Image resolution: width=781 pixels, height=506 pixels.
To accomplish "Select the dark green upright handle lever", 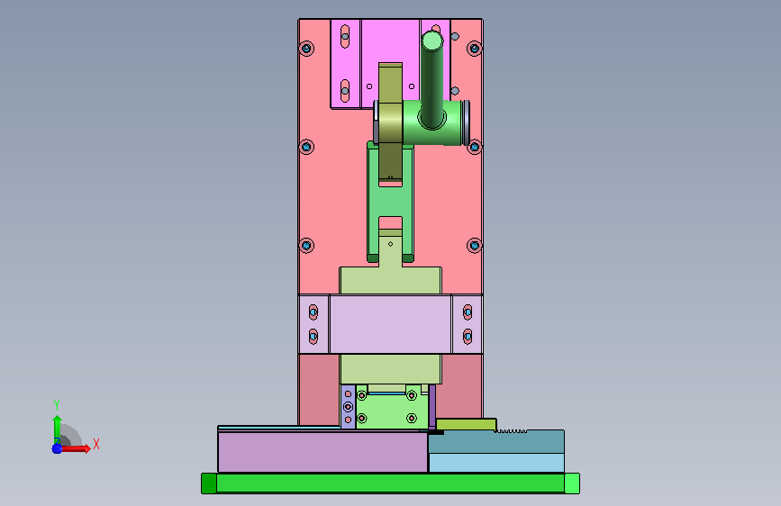I will tap(431, 80).
